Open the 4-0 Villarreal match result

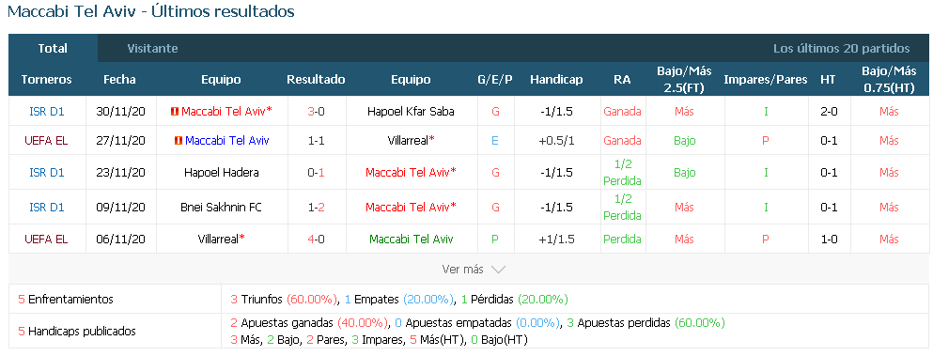(x=316, y=239)
